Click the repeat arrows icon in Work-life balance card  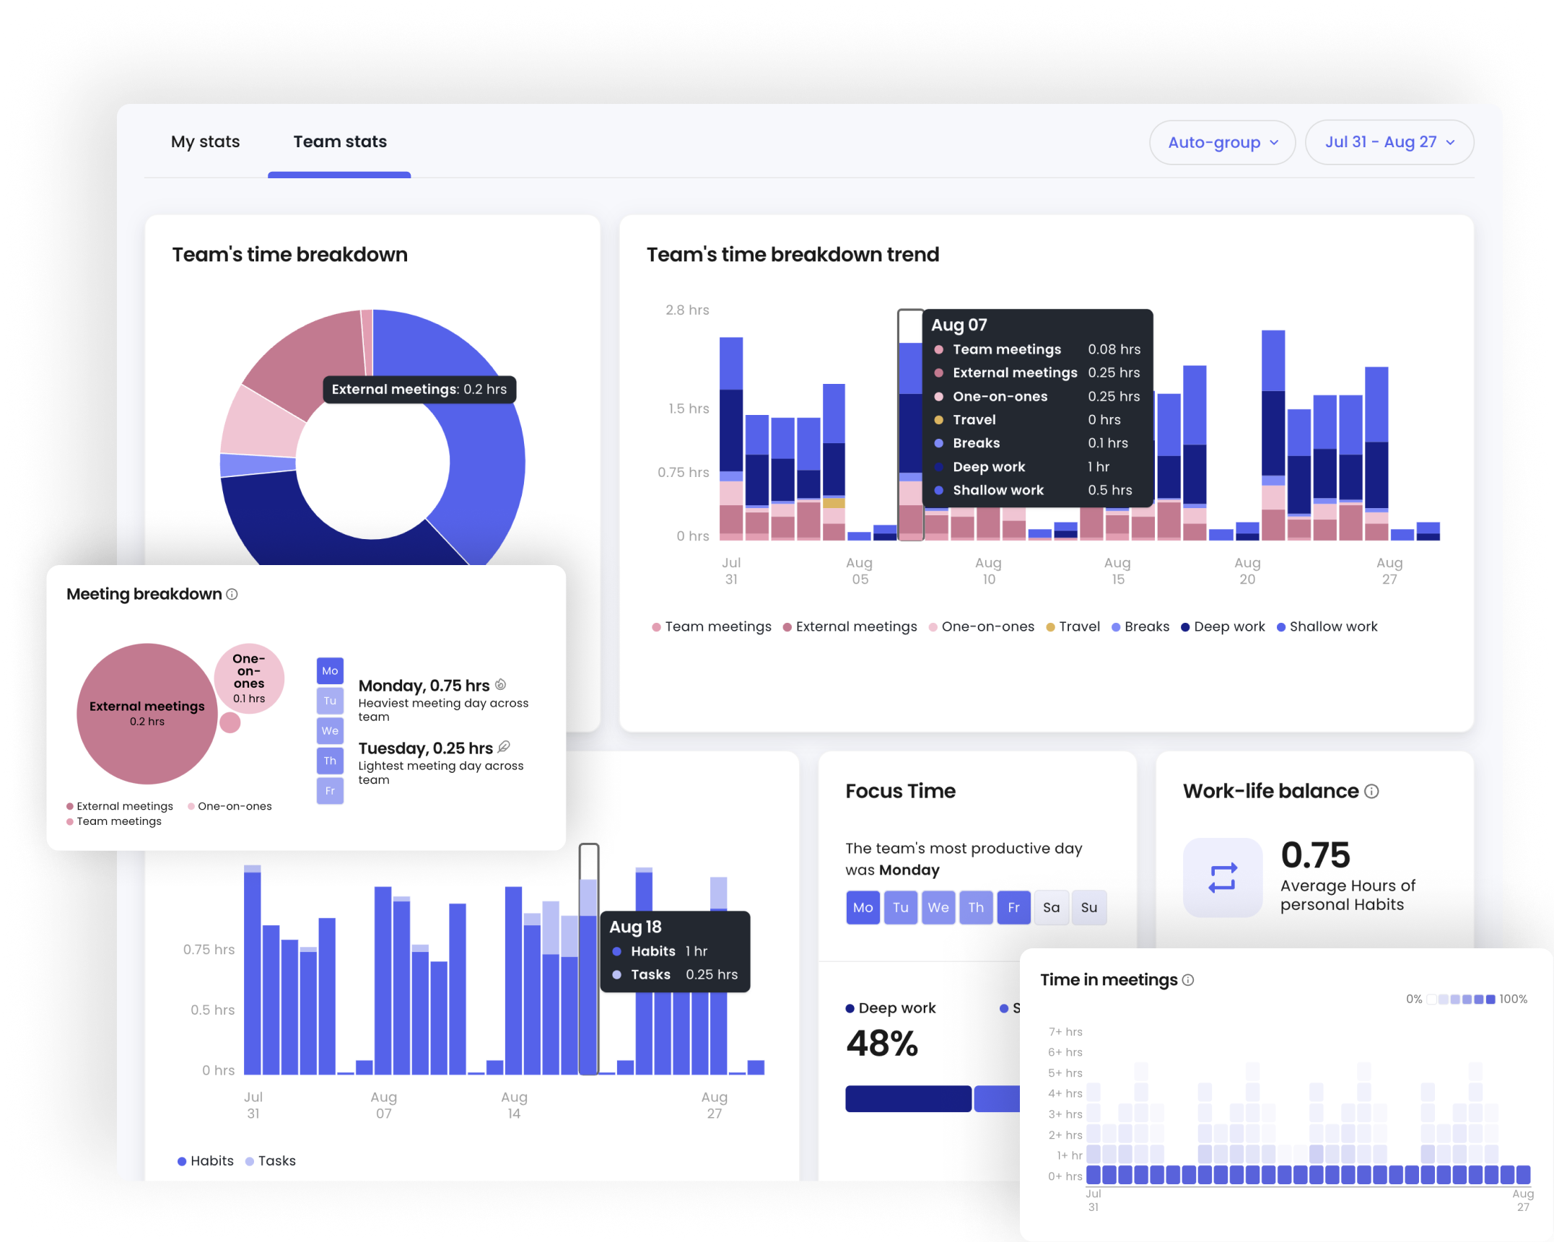pos(1222,877)
